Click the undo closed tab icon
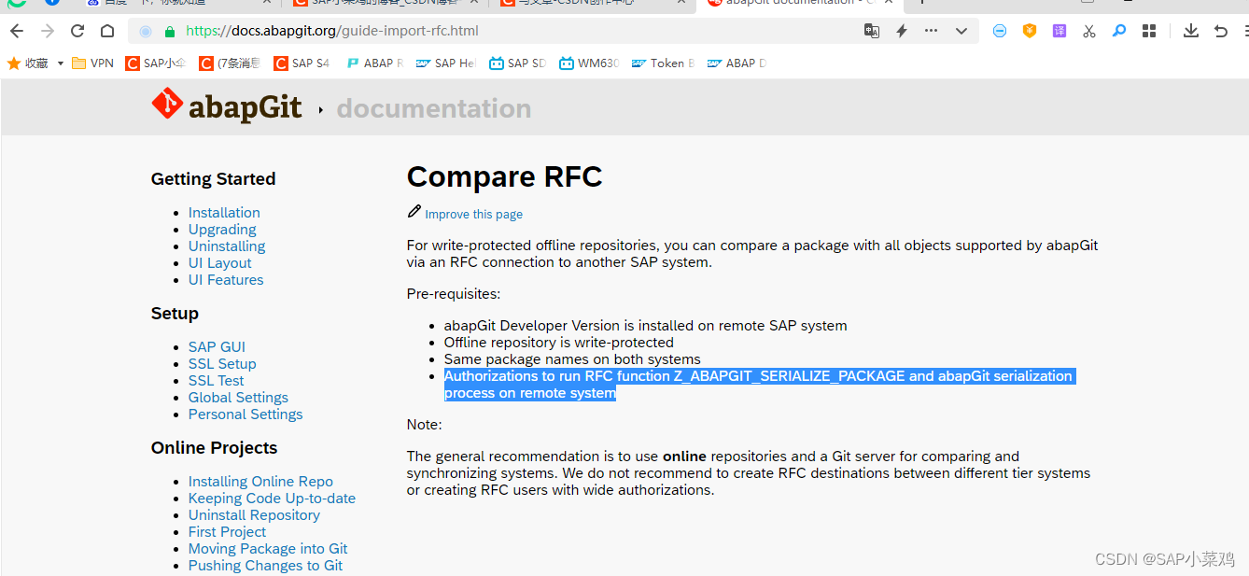The height and width of the screenshot is (576, 1249). [1220, 31]
